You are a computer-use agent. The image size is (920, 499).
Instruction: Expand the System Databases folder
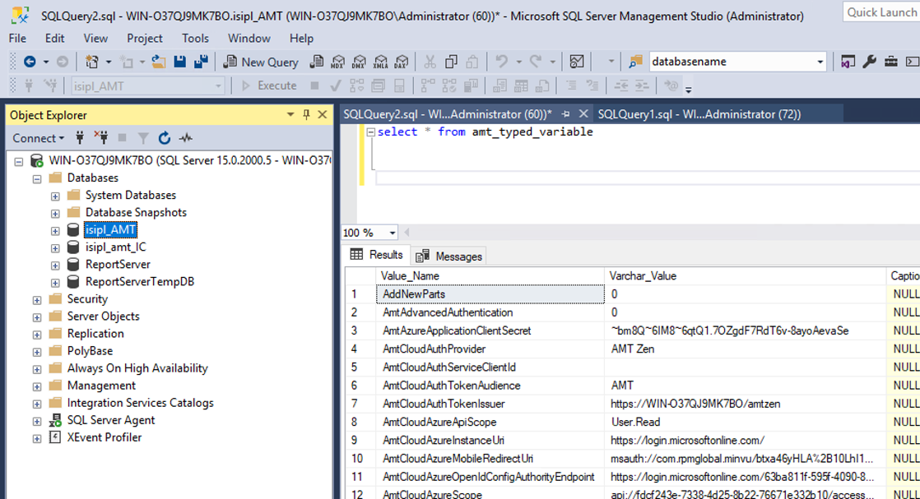[x=55, y=196]
